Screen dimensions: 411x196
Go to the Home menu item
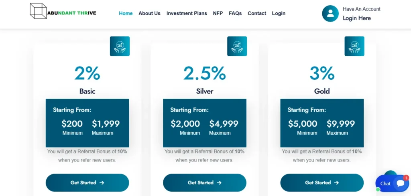(126, 13)
